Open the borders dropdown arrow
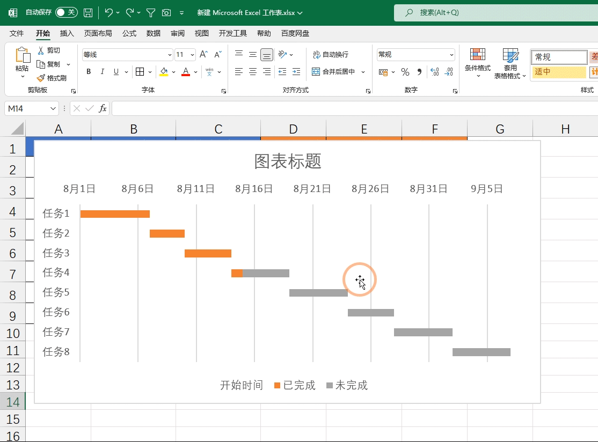Viewport: 598px width, 442px height. pos(150,72)
